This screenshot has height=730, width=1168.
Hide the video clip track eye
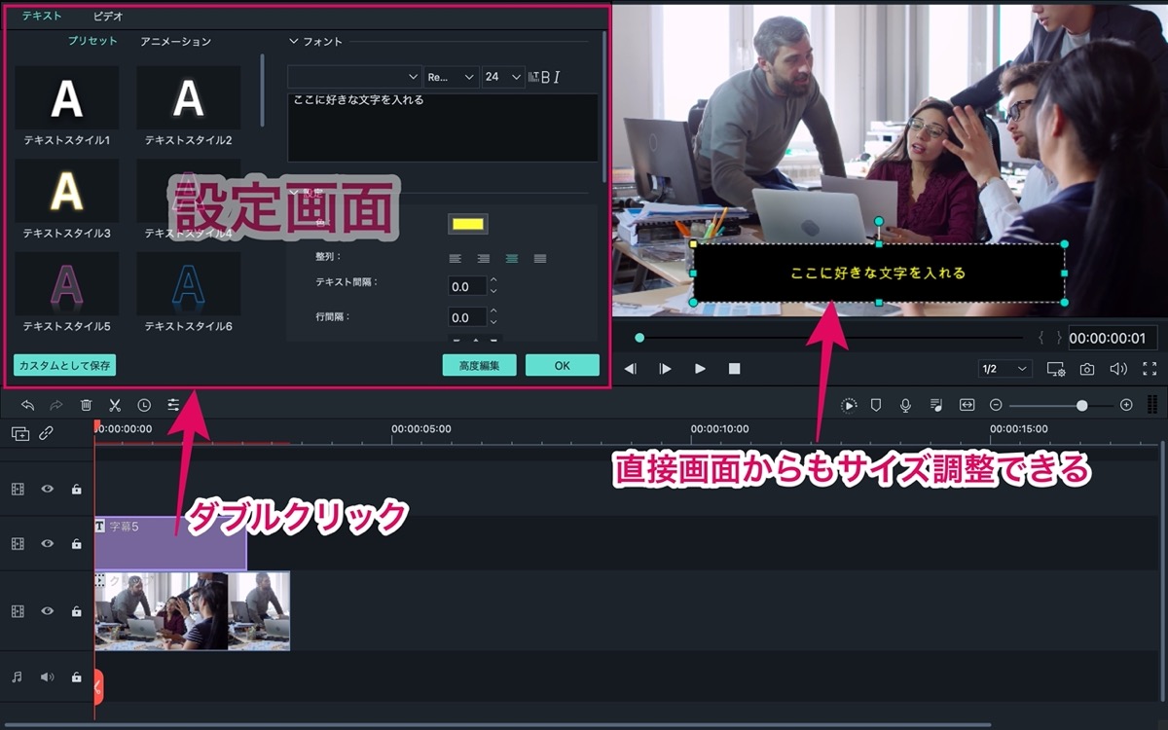(x=47, y=611)
